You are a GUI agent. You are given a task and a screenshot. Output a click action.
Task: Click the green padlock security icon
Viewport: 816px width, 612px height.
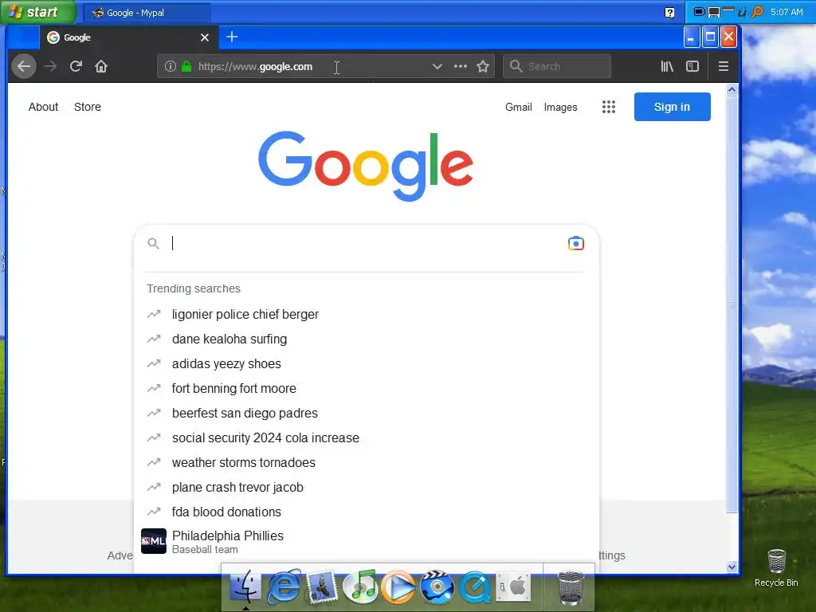click(186, 66)
